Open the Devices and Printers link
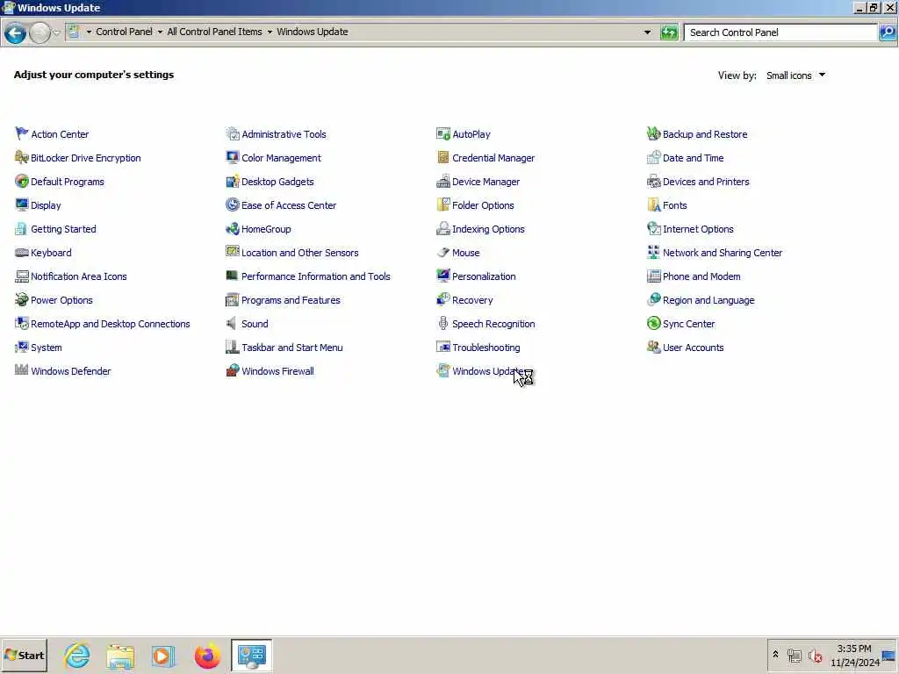This screenshot has width=899, height=674. [706, 181]
